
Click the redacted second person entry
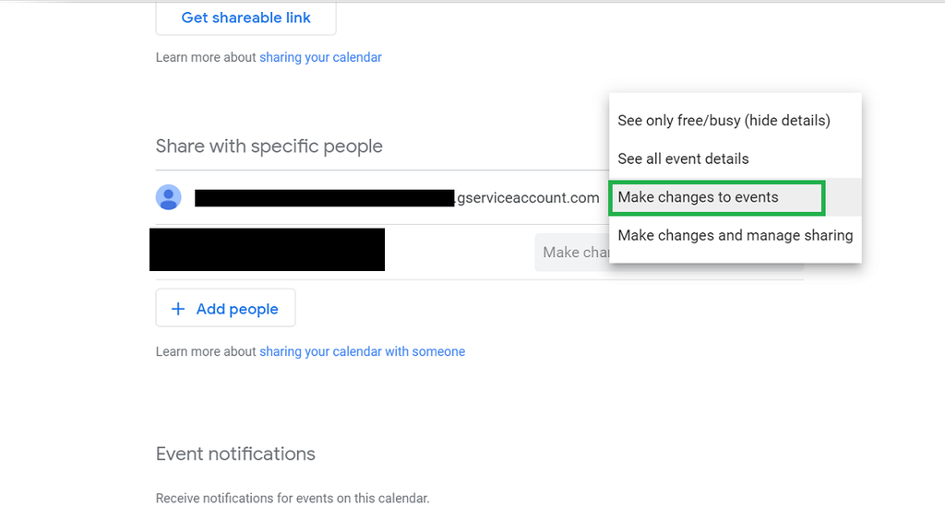267,250
